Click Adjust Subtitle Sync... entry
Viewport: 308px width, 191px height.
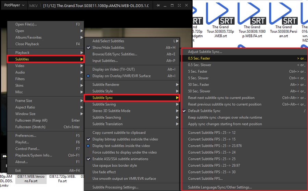[x=244, y=52]
